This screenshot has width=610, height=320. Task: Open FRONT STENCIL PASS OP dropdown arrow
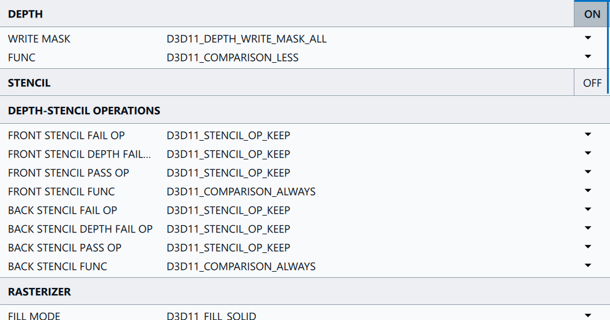(588, 172)
